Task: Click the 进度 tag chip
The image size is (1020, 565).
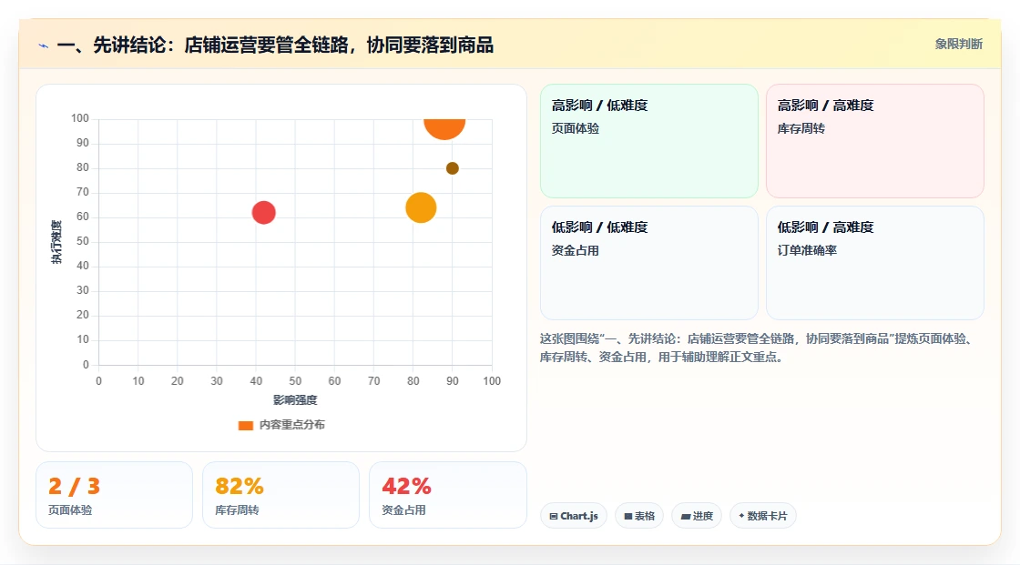Action: click(697, 516)
